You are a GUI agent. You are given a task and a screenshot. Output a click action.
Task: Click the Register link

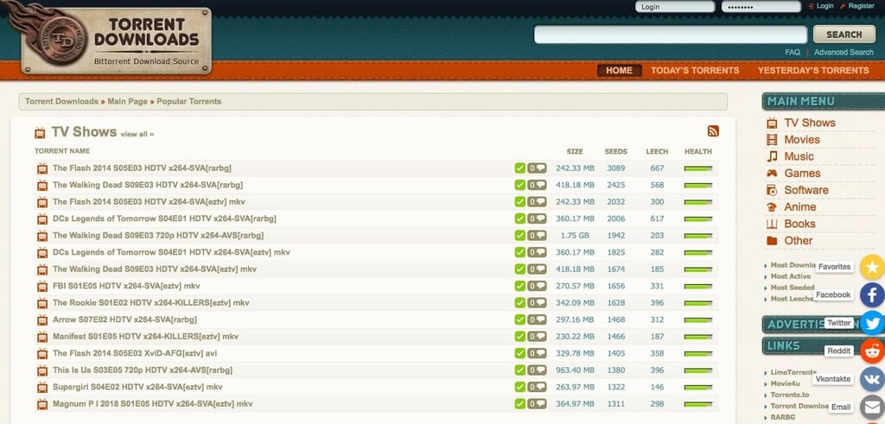click(x=862, y=6)
